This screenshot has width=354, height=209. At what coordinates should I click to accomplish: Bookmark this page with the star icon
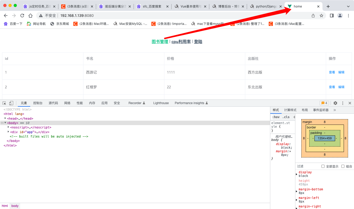(x=321, y=16)
